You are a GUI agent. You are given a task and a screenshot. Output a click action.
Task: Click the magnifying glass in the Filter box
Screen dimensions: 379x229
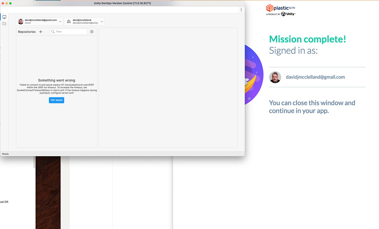(x=53, y=31)
